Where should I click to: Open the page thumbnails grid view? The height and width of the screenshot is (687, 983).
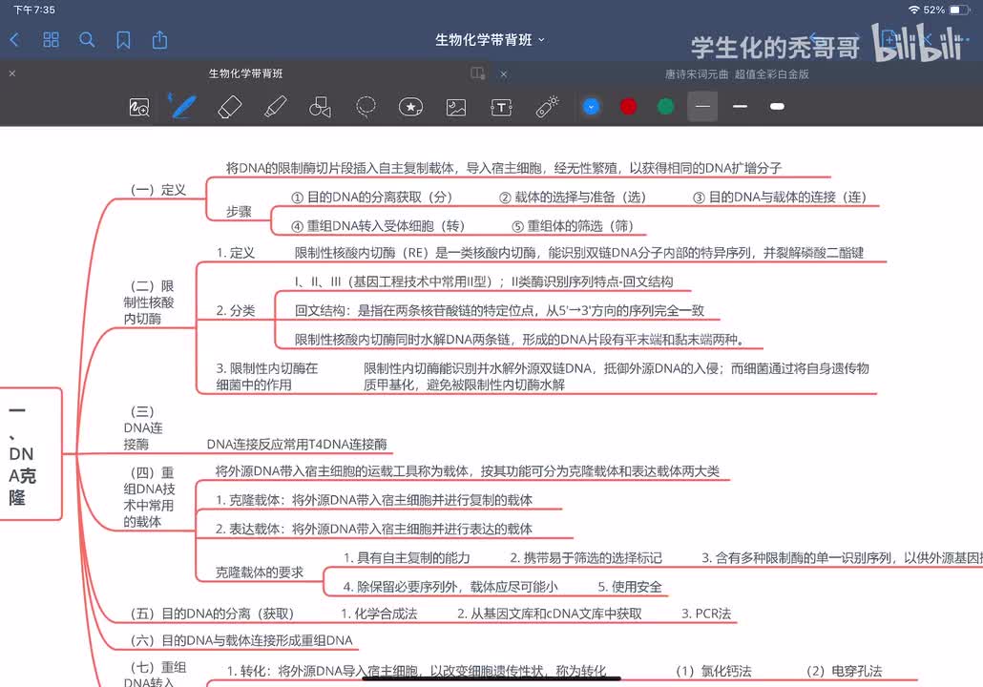(x=51, y=40)
